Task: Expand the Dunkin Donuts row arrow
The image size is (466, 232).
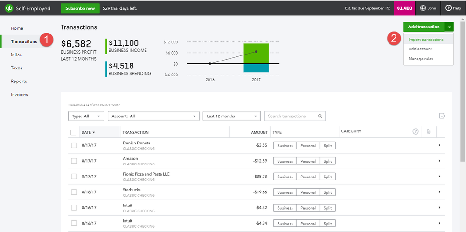Action: coord(439,145)
